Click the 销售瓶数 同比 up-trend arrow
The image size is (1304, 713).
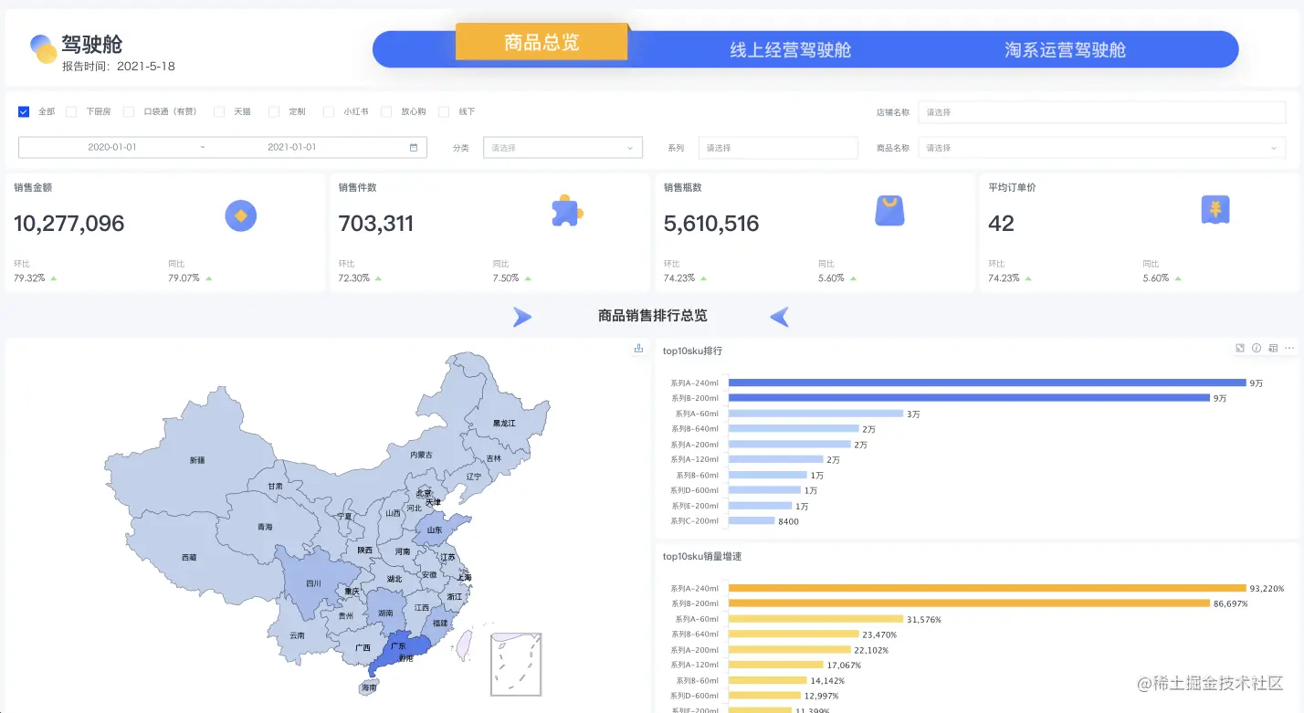coord(853,278)
